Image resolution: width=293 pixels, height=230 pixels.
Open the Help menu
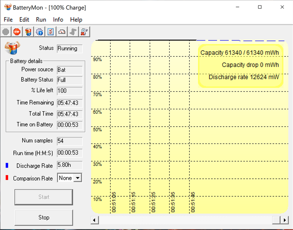tap(76, 20)
